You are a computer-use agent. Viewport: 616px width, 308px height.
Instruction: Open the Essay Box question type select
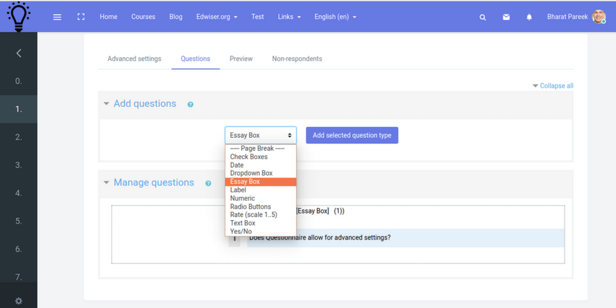tap(260, 135)
